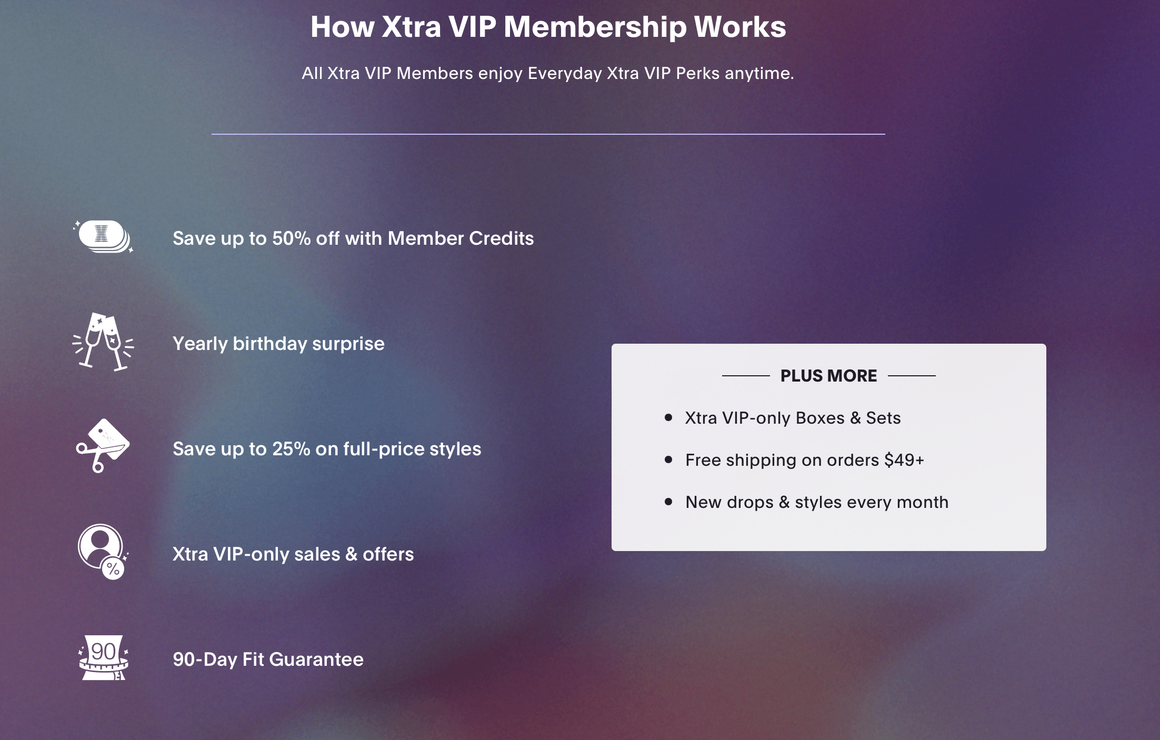Click the champagne glasses birthday icon
Viewport: 1160px width, 740px height.
tap(103, 342)
